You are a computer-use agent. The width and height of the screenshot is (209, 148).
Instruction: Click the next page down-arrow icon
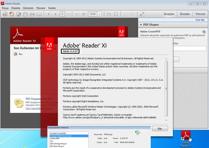(x=55, y=14)
